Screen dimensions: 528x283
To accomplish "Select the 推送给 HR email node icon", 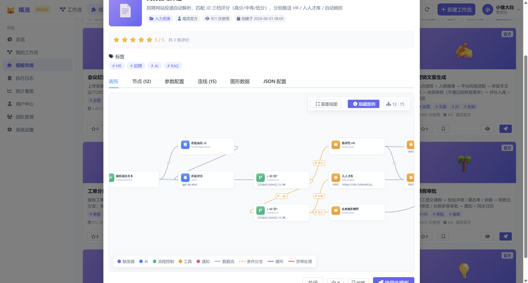I will pyautogui.click(x=336, y=144).
